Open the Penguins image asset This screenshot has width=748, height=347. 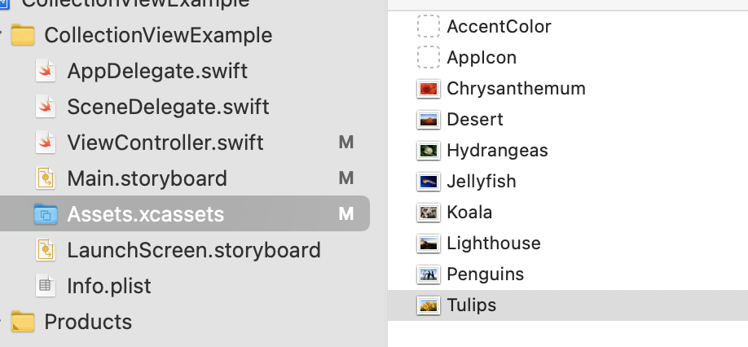(x=485, y=275)
